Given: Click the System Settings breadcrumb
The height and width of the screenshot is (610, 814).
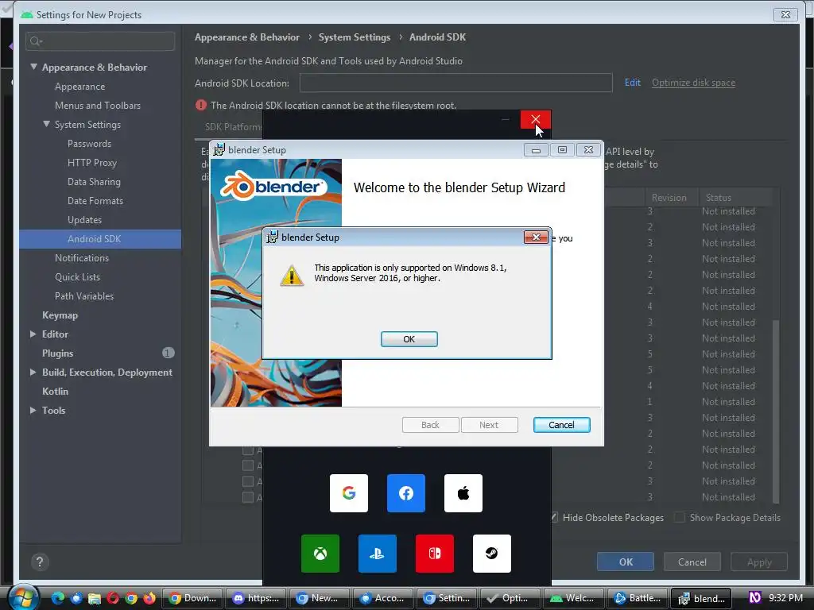Looking at the screenshot, I should pos(355,37).
